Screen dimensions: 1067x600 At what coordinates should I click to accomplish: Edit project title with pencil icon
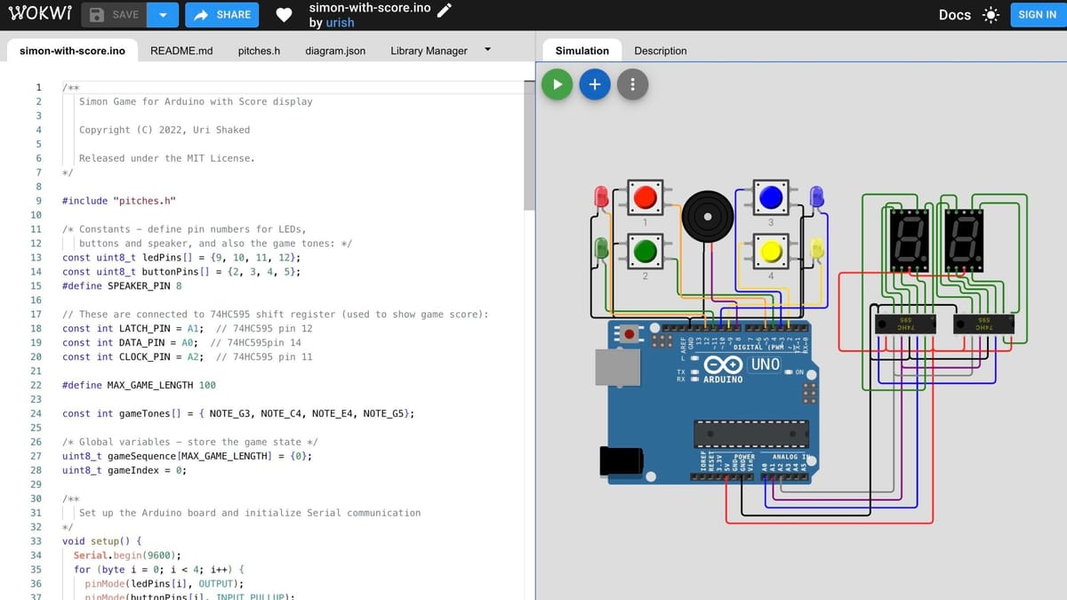pyautogui.click(x=445, y=8)
